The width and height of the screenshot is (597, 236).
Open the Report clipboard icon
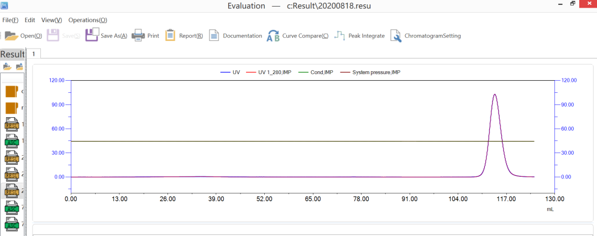pyautogui.click(x=171, y=35)
